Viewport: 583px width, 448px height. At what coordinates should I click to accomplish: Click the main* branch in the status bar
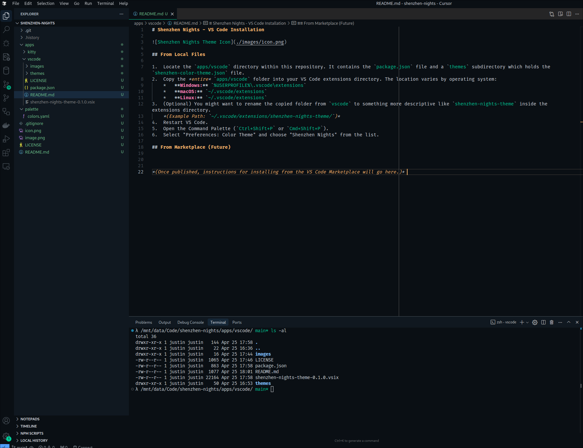tap(20, 446)
